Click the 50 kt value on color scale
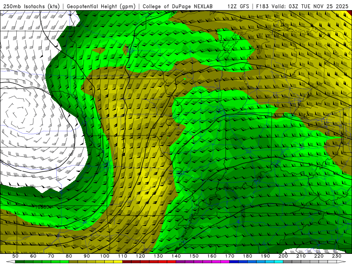 pos(15,256)
